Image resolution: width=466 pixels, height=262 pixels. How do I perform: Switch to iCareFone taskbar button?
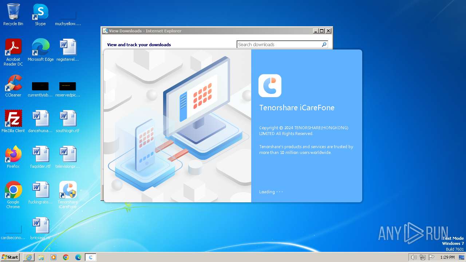91,257
